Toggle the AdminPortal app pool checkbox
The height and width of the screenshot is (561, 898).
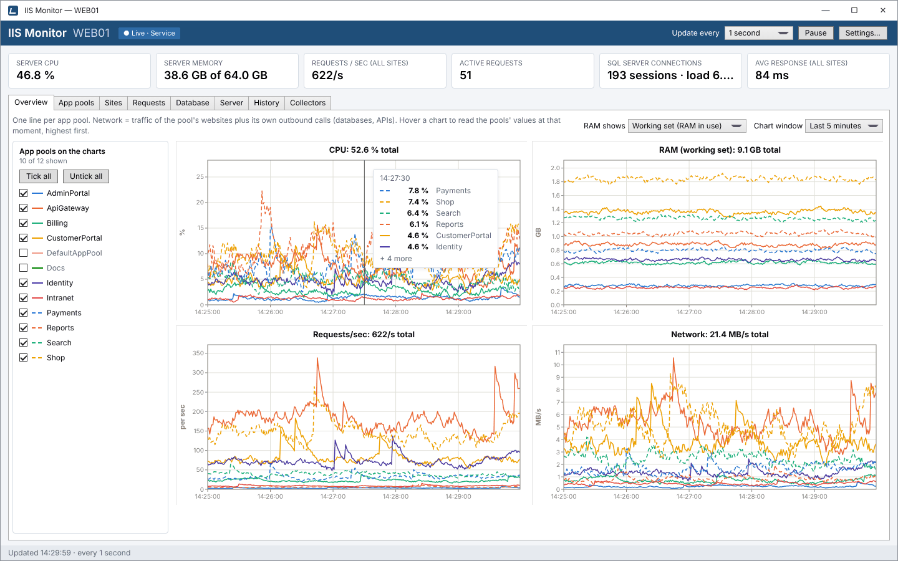24,193
